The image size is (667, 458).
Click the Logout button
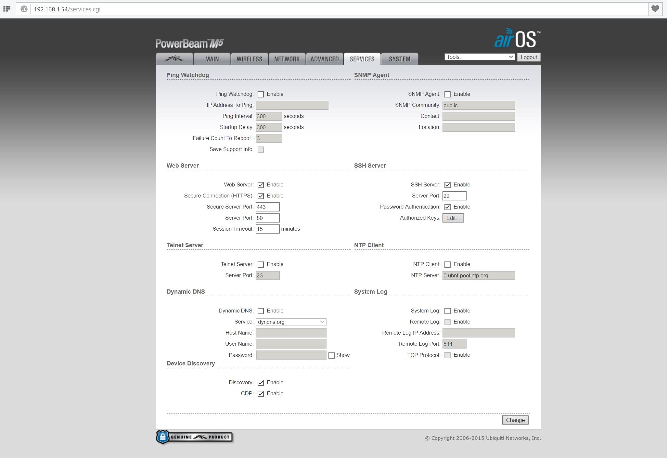[x=529, y=57]
